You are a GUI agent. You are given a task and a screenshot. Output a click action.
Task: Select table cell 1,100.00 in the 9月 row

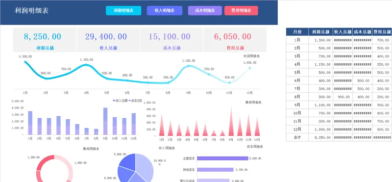click(320, 105)
